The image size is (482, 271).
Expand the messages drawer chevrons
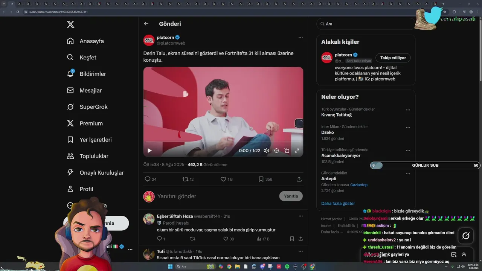[x=464, y=254]
